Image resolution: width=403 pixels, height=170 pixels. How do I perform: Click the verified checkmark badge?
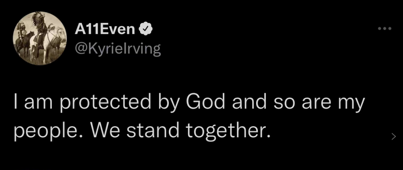point(146,30)
